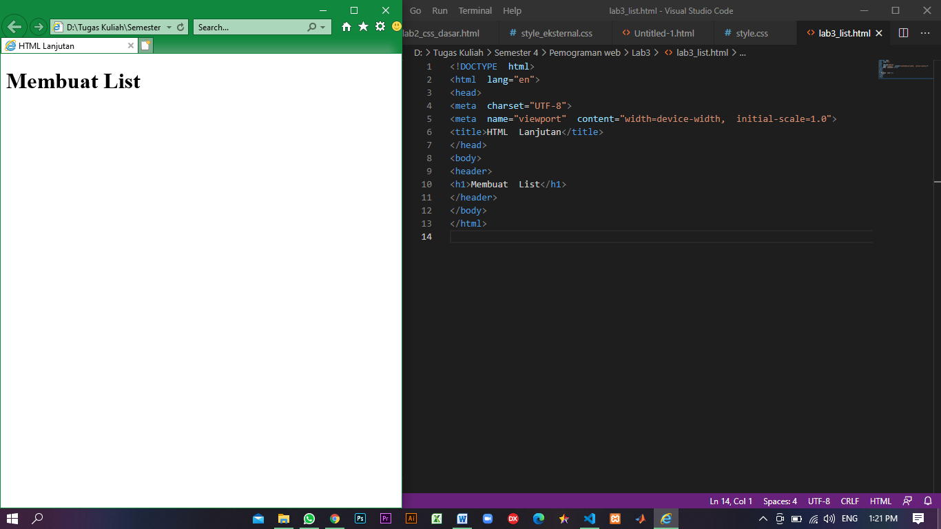Image resolution: width=941 pixels, height=529 pixels.
Task: Expand hidden icons chevron in the system tray
Action: 763,518
